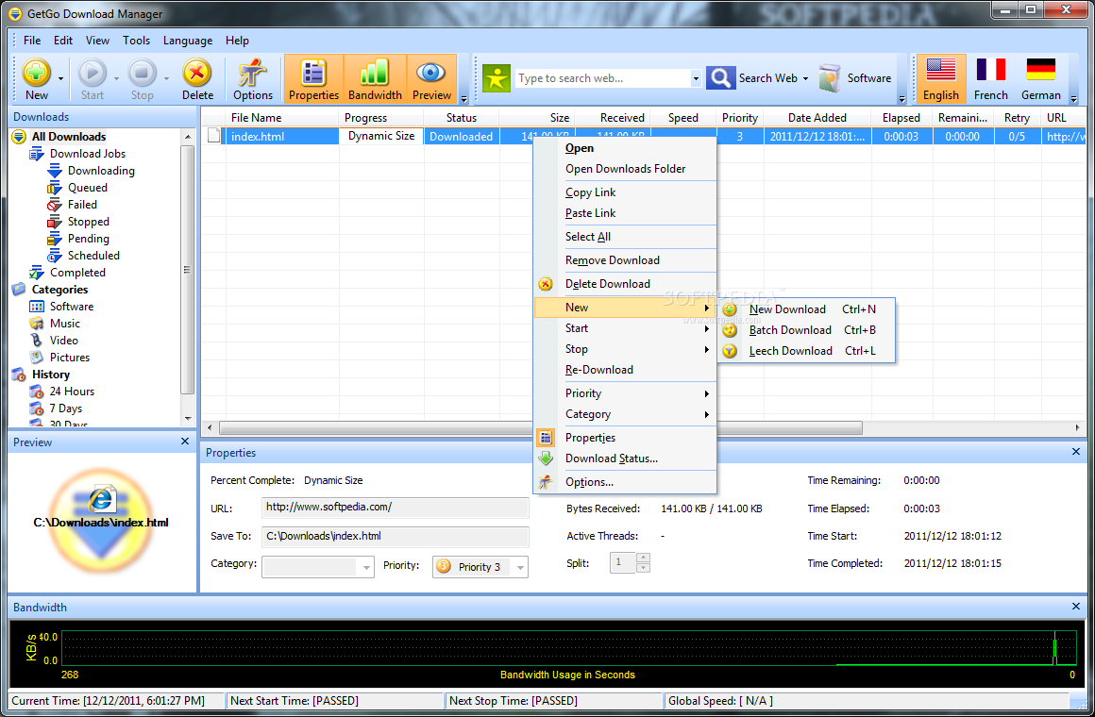This screenshot has width=1095, height=717.
Task: Choose Delete Download in context menu
Action: pos(624,284)
